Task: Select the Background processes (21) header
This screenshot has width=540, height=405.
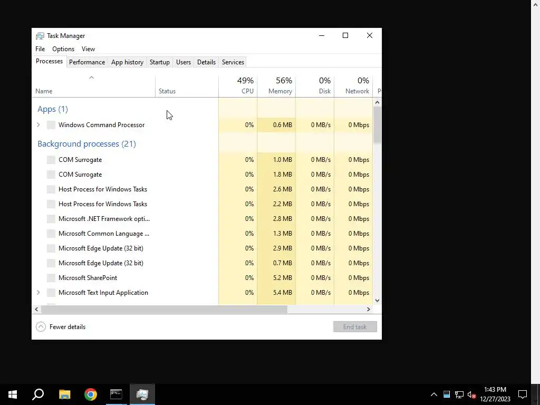Action: tap(87, 144)
